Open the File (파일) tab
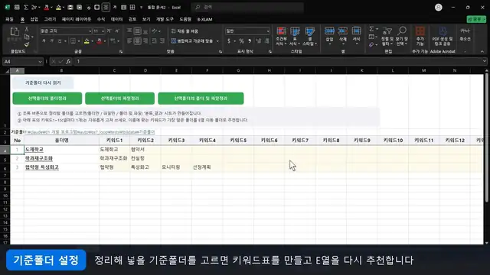The width and height of the screenshot is (490, 275). point(9,19)
